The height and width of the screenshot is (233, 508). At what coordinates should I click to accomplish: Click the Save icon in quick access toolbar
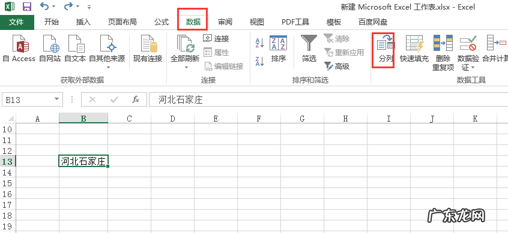[27, 6]
